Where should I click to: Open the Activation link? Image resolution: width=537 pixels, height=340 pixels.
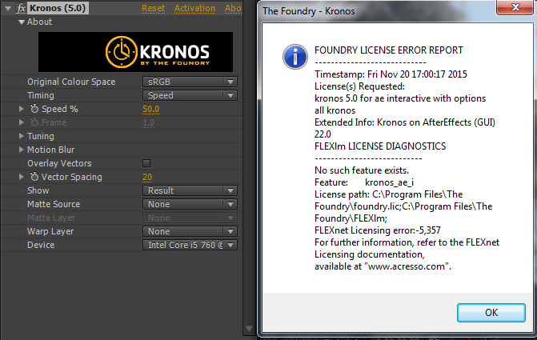click(x=194, y=8)
